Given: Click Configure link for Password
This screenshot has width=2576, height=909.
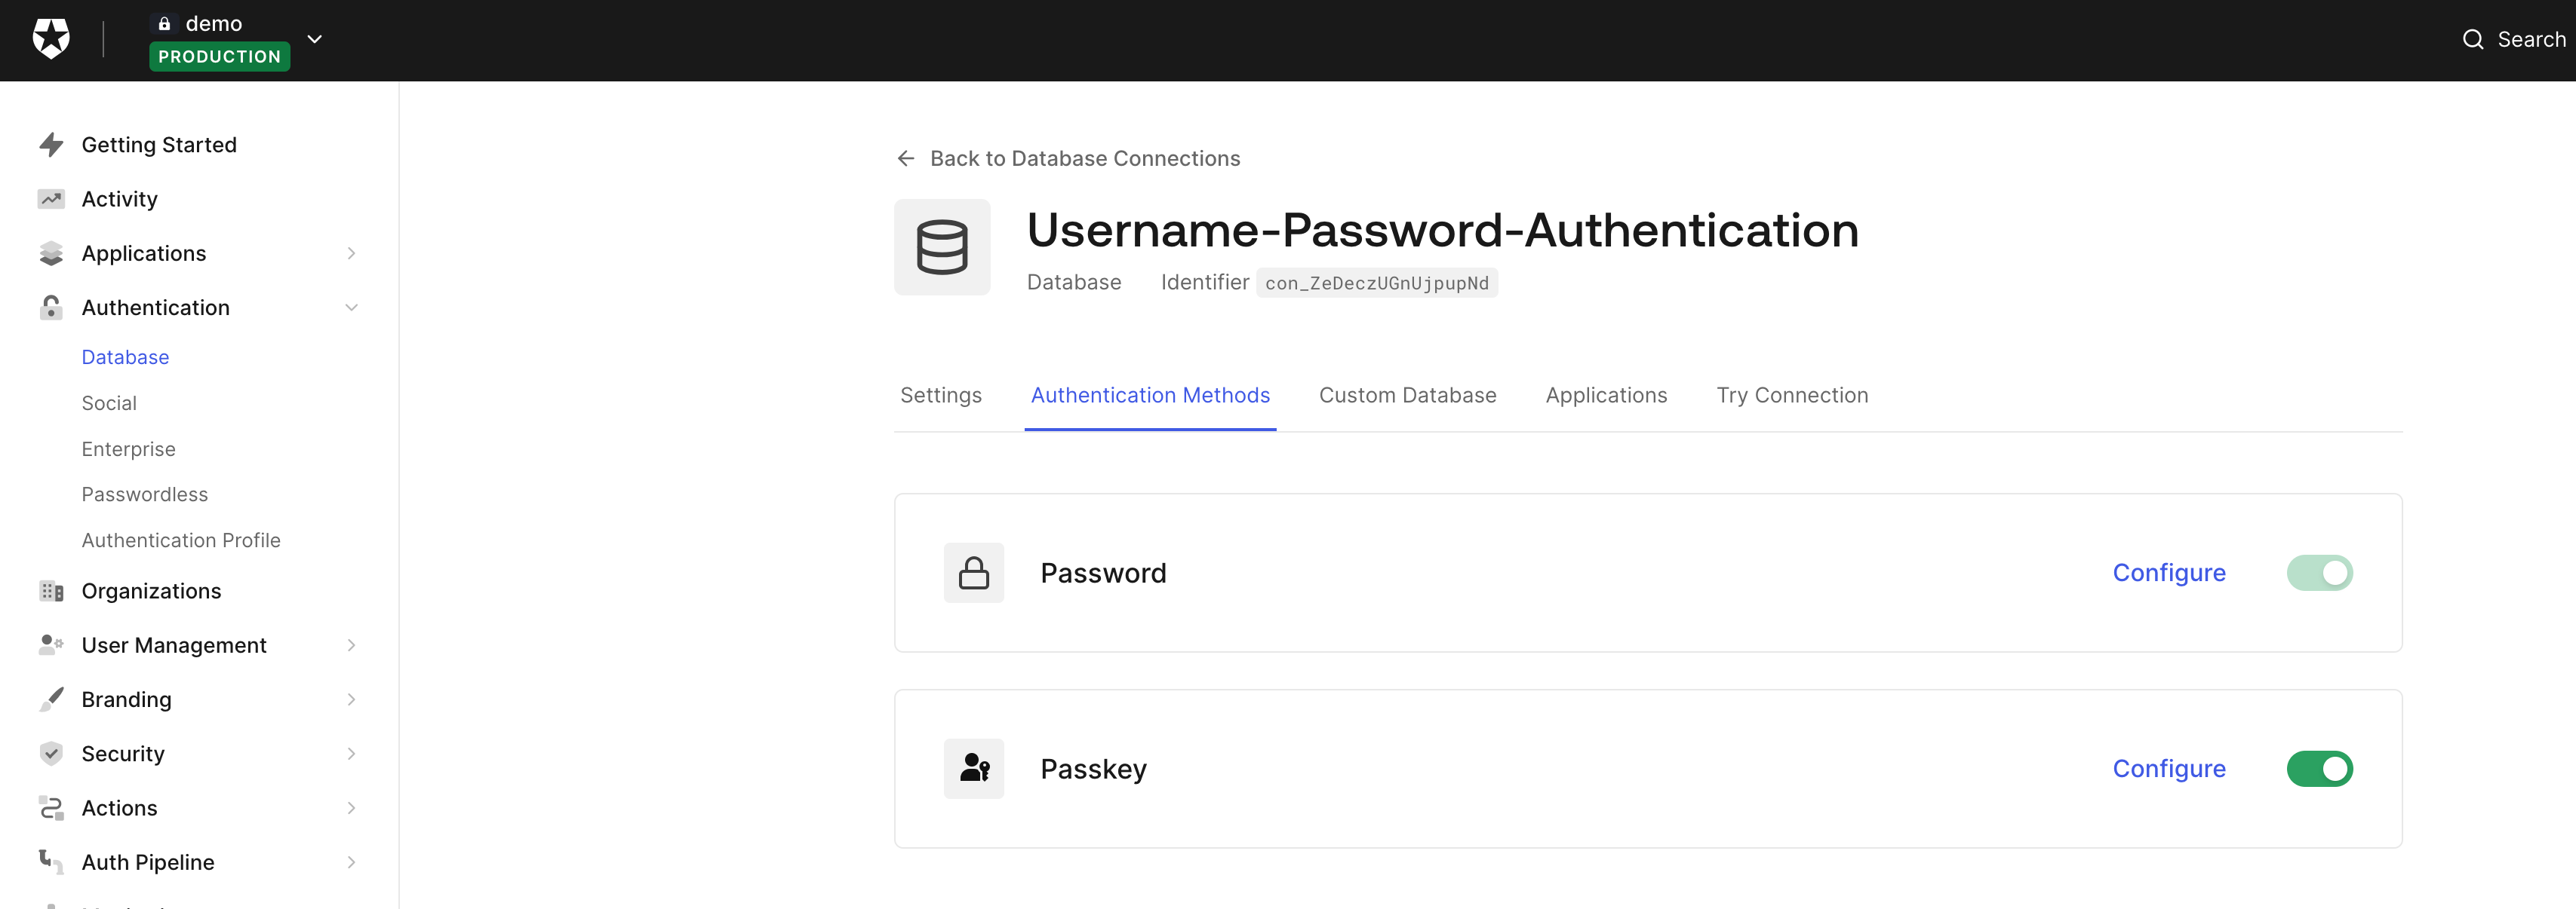Looking at the screenshot, I should tap(2169, 571).
